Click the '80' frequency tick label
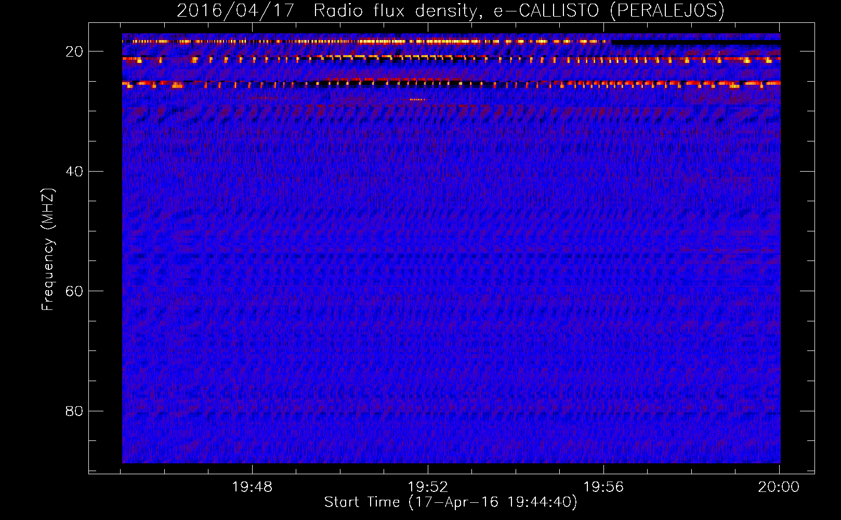Image resolution: width=841 pixels, height=520 pixels. tap(74, 411)
